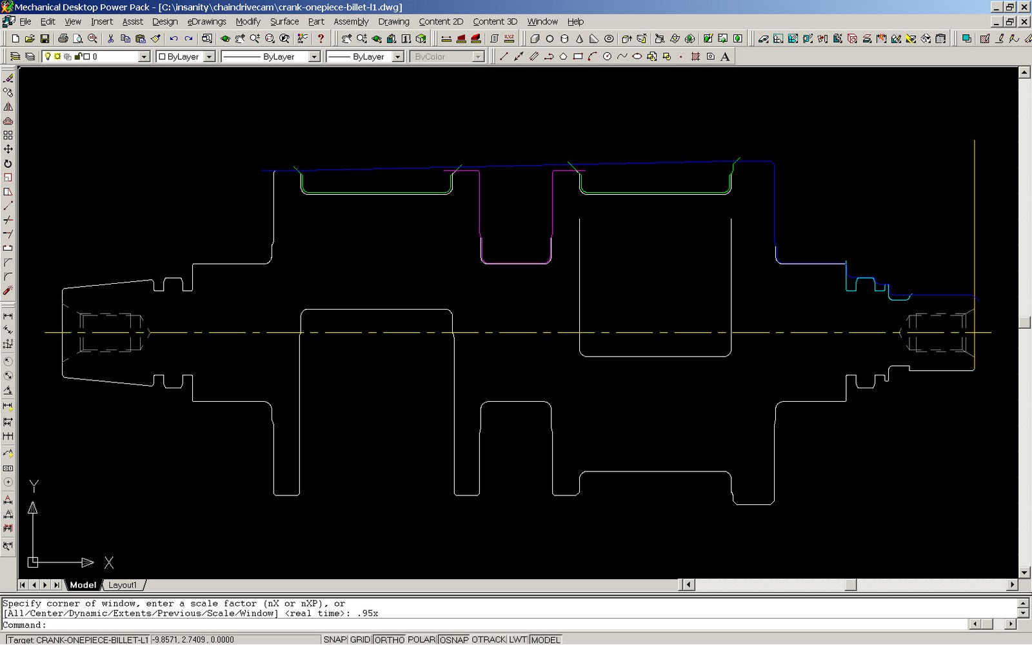Toggle SNAP mode in status bar

335,640
